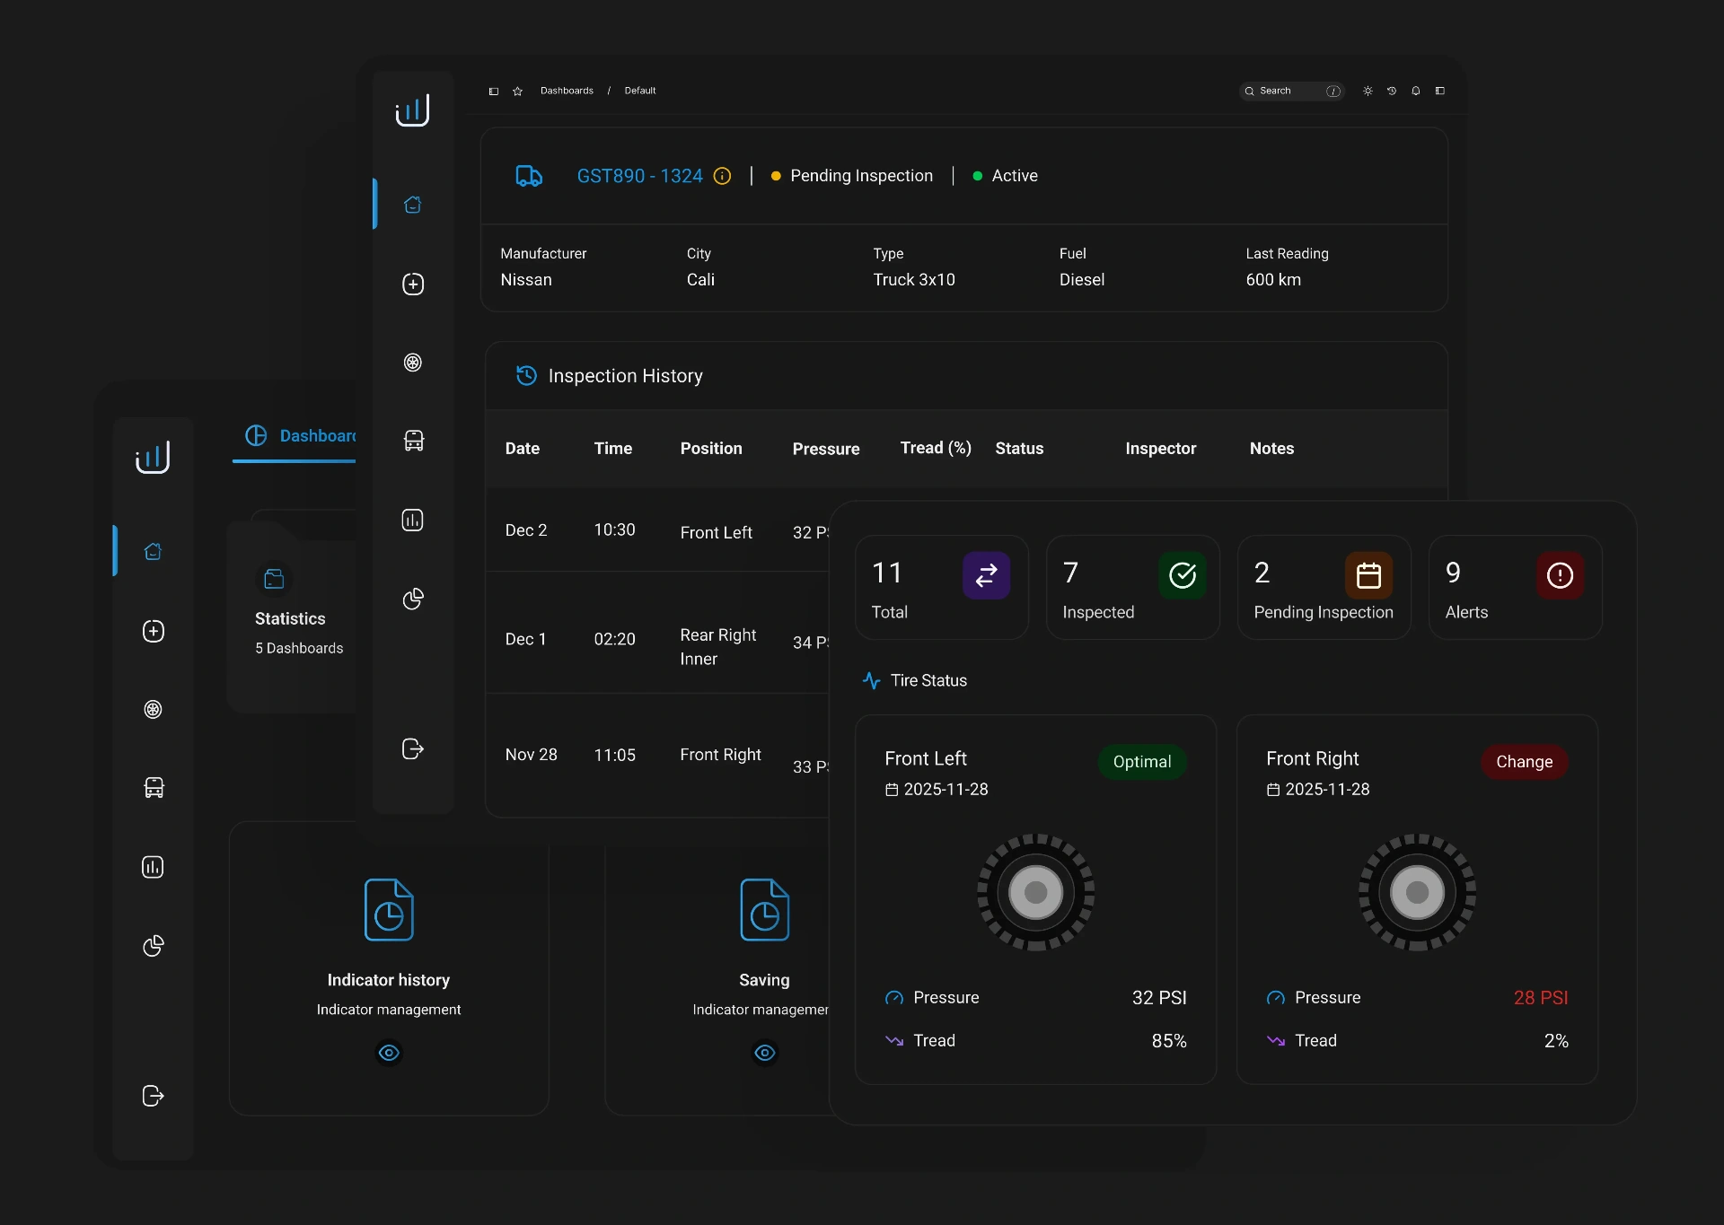Open the bus vehicles icon in middle sidebar
The width and height of the screenshot is (1724, 1225).
coord(413,441)
